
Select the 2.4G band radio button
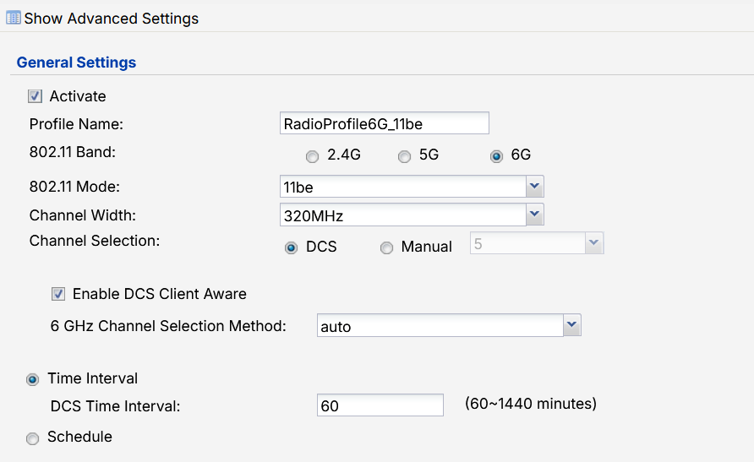click(x=312, y=156)
